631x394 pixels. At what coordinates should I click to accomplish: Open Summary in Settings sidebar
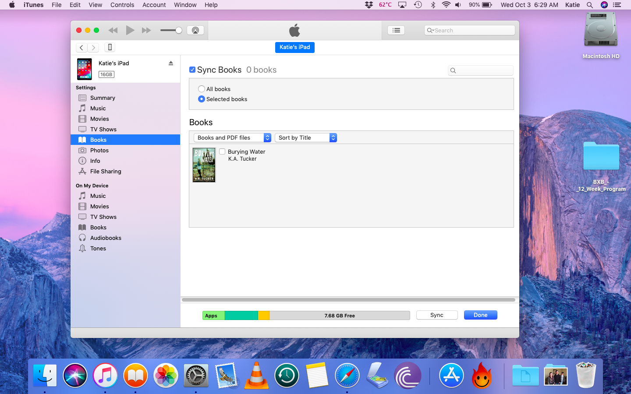pyautogui.click(x=125, y=98)
